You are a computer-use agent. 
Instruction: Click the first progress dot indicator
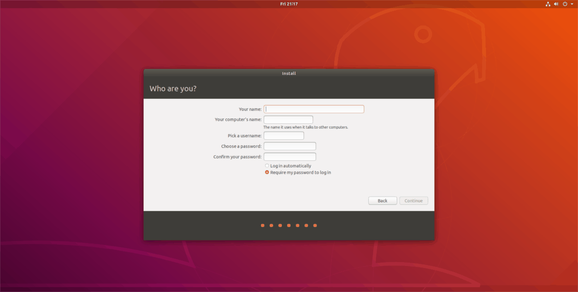[x=263, y=225]
